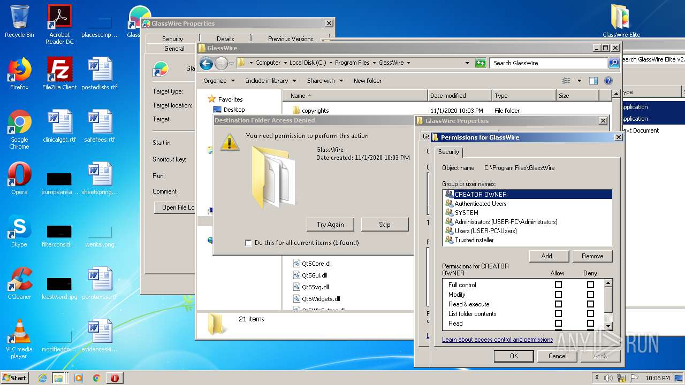Open safefees.rtf file icon
This screenshot has height=385, width=685.
(x=100, y=126)
